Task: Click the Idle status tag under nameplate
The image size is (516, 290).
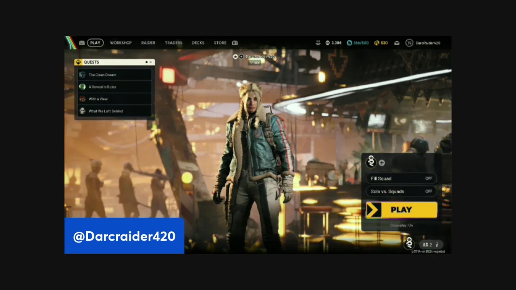Action: click(x=255, y=62)
